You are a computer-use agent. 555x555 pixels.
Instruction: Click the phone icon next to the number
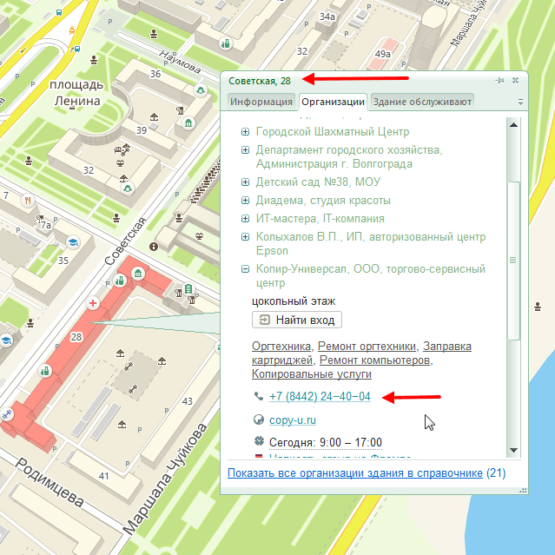click(x=258, y=397)
